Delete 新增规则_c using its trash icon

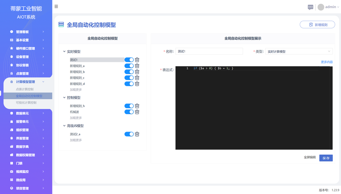137,78
